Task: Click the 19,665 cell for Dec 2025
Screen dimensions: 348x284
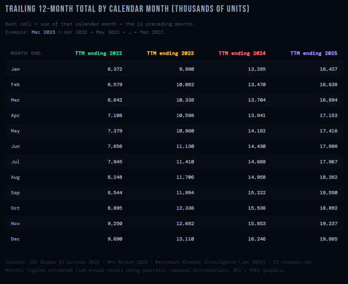Action: click(x=327, y=239)
